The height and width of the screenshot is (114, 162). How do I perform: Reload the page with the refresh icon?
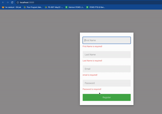12,2
